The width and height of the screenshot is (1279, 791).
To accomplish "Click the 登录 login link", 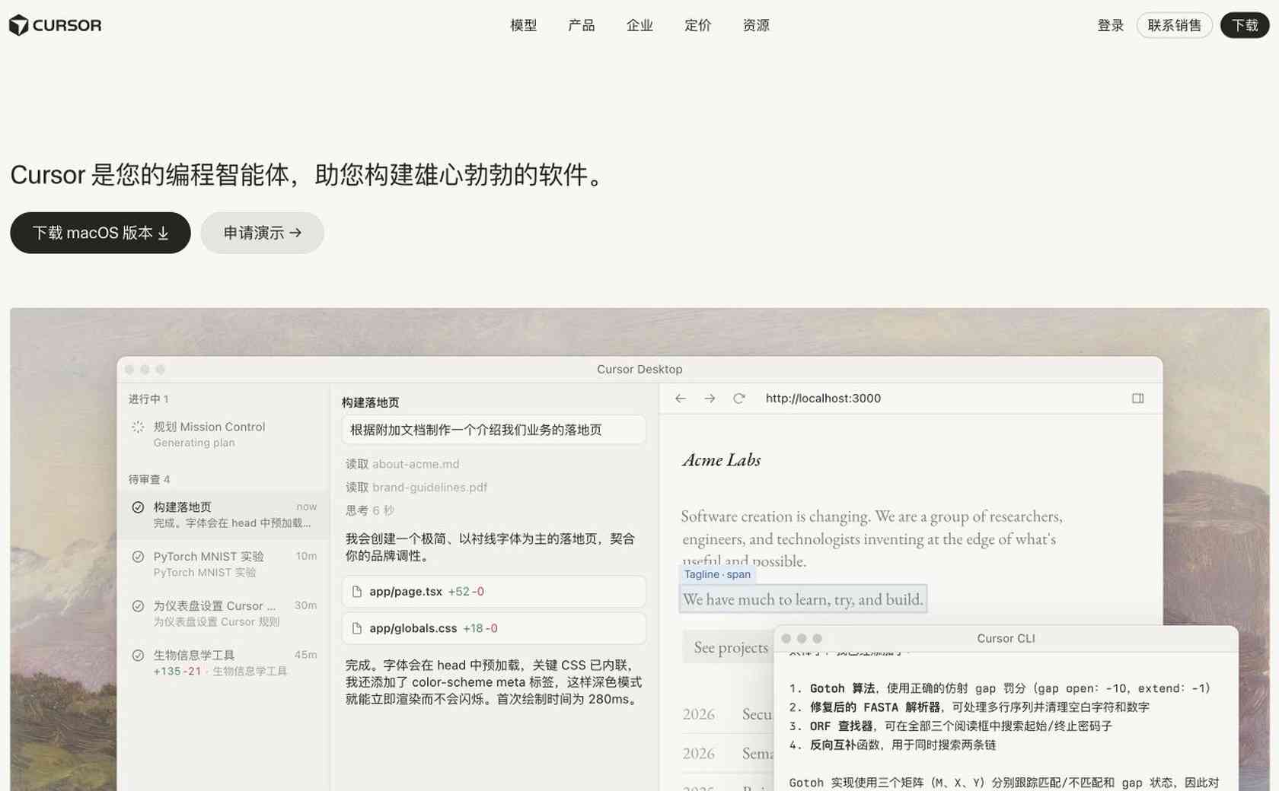I will [1110, 25].
